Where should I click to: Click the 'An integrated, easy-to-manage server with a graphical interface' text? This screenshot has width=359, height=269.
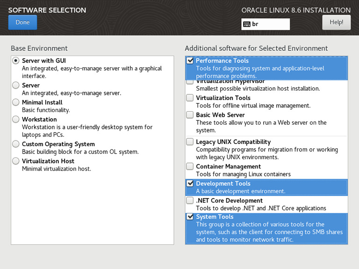click(92, 72)
